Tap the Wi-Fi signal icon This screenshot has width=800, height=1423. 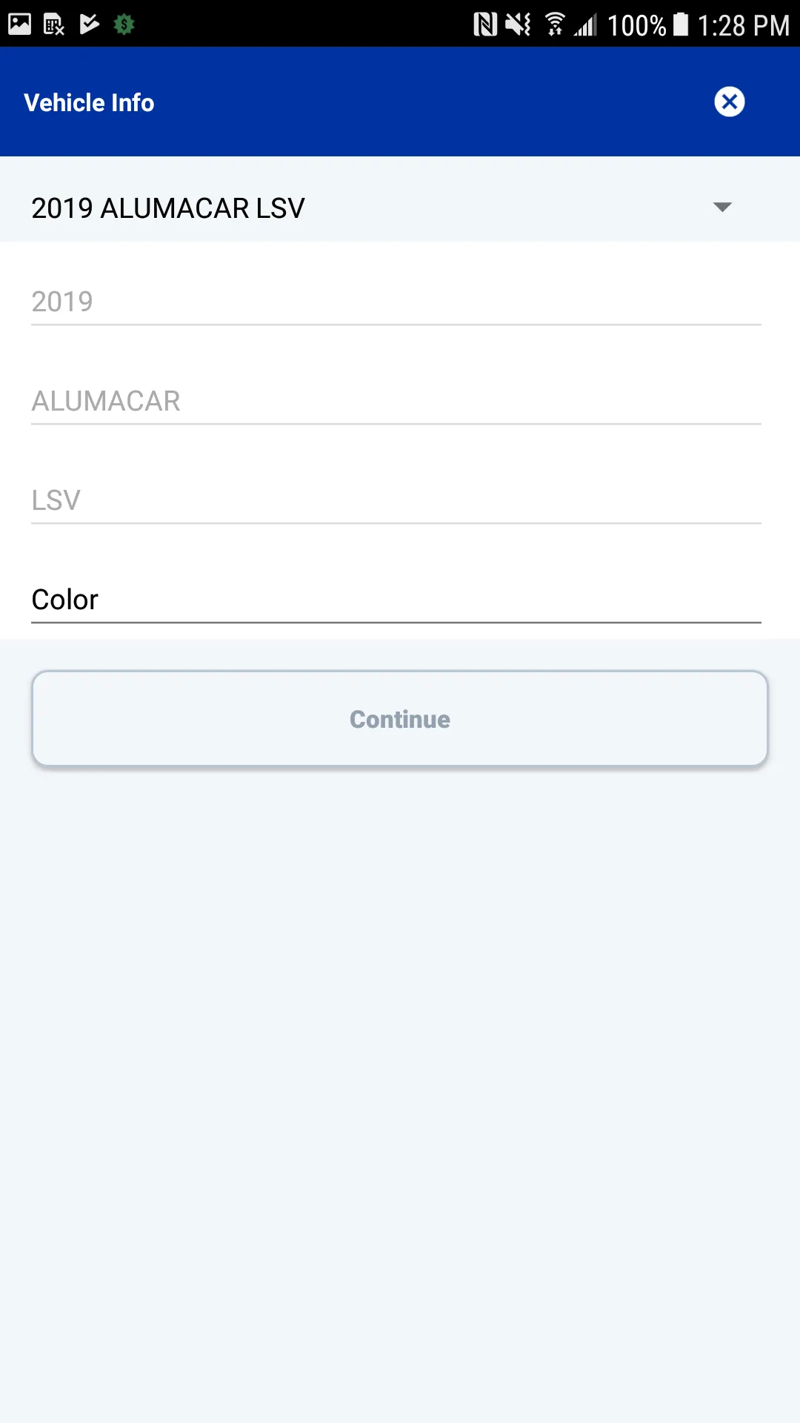coord(555,24)
